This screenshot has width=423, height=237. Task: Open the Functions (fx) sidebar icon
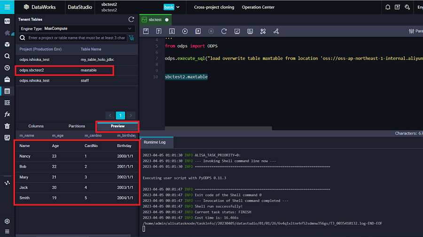coord(7,114)
